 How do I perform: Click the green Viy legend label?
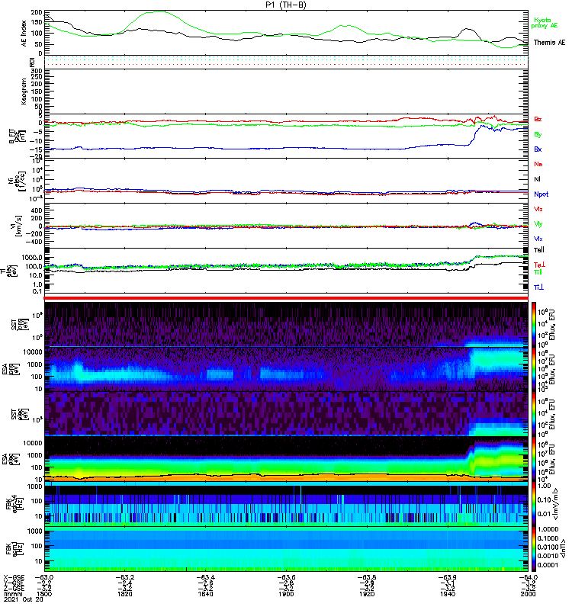538,224
